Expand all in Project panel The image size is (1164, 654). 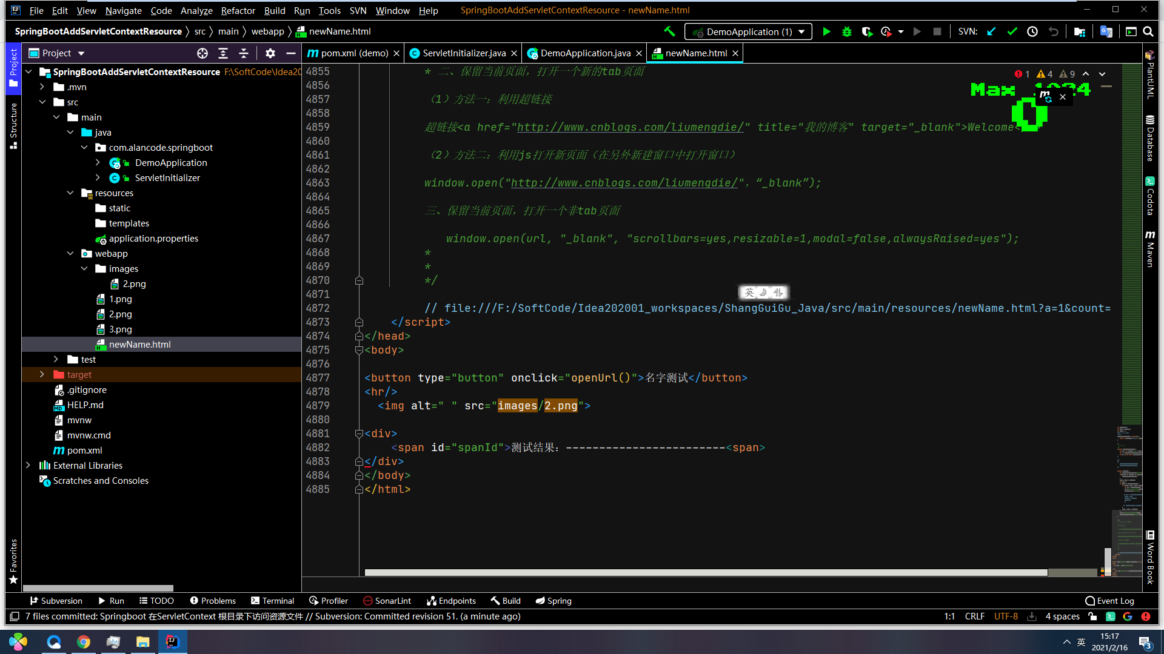pyautogui.click(x=223, y=53)
